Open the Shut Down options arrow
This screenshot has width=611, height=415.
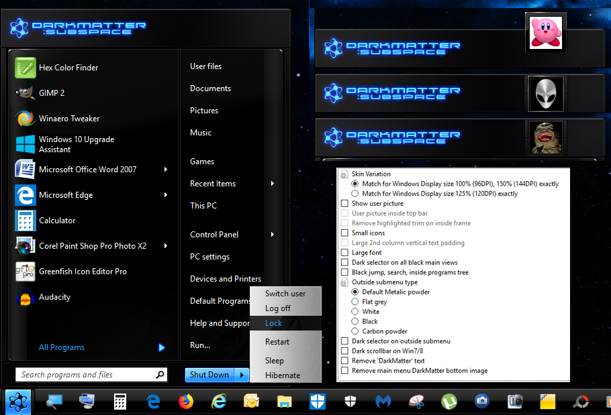[241, 375]
